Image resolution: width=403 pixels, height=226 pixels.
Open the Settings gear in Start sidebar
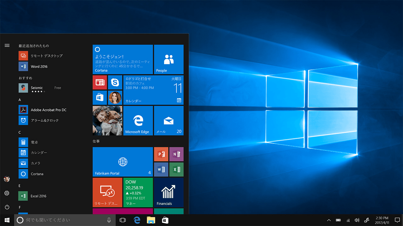tap(7, 193)
